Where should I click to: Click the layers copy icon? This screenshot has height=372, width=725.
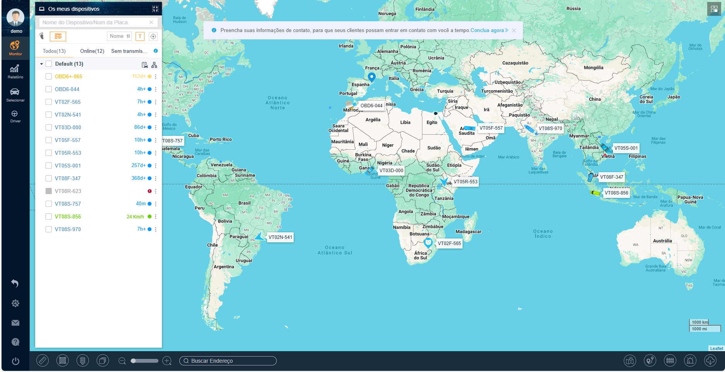tap(103, 361)
